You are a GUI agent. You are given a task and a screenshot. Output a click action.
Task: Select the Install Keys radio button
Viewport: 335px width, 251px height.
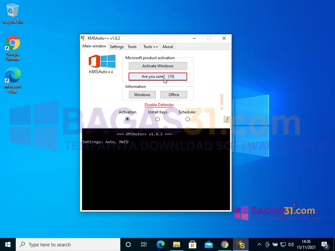pyautogui.click(x=157, y=119)
